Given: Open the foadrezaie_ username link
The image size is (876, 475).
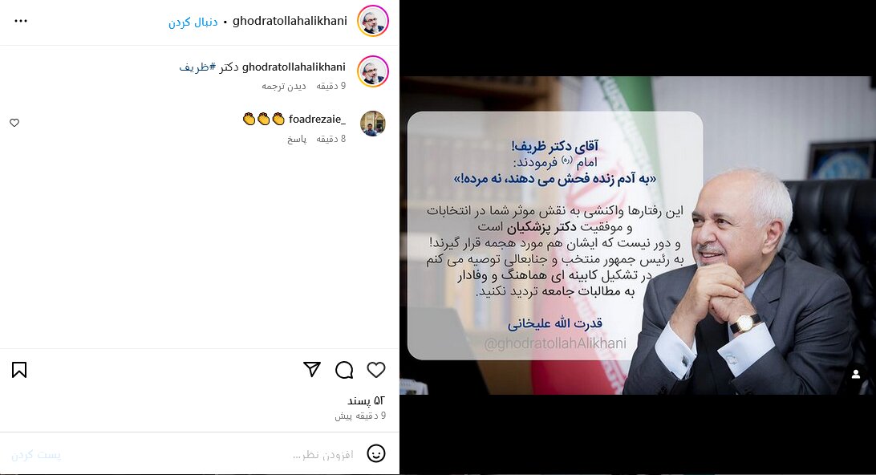Looking at the screenshot, I should (317, 119).
